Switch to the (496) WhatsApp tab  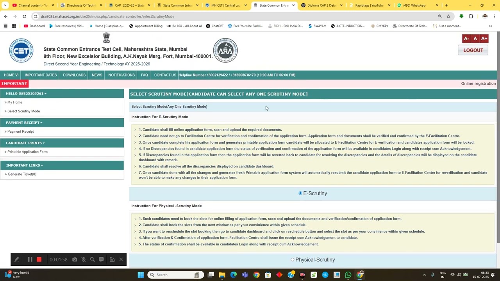click(x=418, y=5)
